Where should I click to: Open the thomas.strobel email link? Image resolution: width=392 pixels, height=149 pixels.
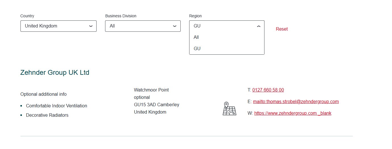tap(296, 102)
